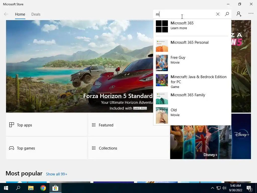Open the sign-in account icon

239,14
